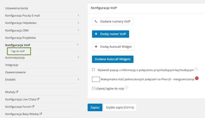Click external link icon next to Konfiguracja Live Chata

point(38,99)
